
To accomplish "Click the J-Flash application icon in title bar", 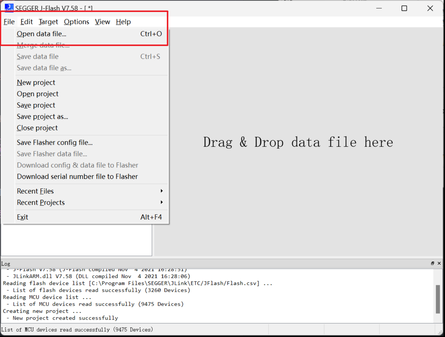I will tap(9, 8).
